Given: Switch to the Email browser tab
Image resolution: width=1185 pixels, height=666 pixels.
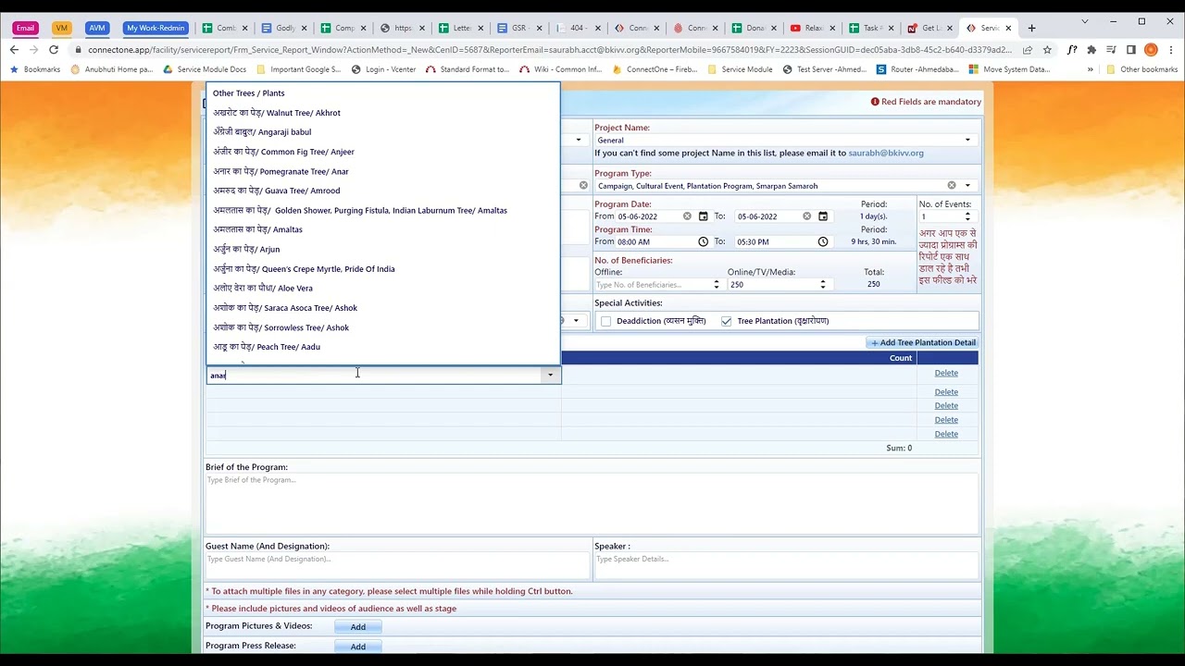Looking at the screenshot, I should coord(25,28).
